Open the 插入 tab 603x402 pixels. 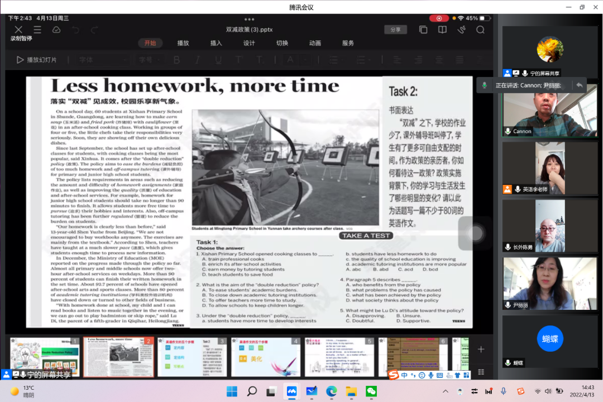216,43
